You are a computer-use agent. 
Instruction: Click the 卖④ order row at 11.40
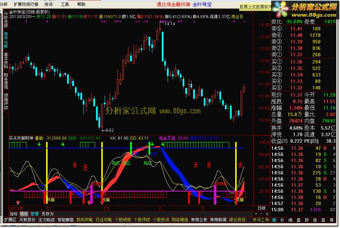pos(303,35)
